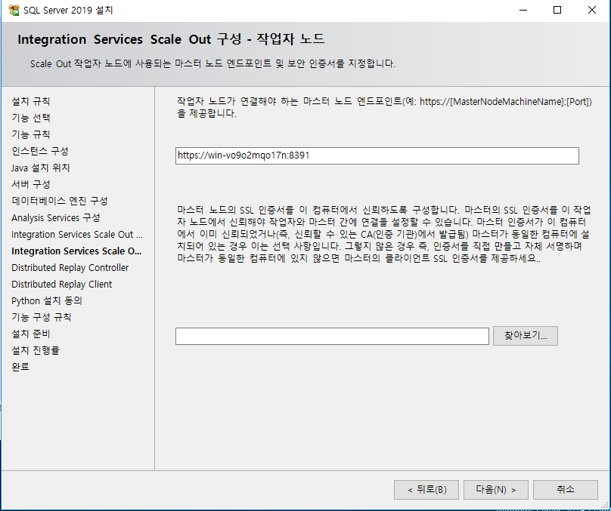
Task: Select the Integration Services Scale Out ... step
Action: coord(77,235)
